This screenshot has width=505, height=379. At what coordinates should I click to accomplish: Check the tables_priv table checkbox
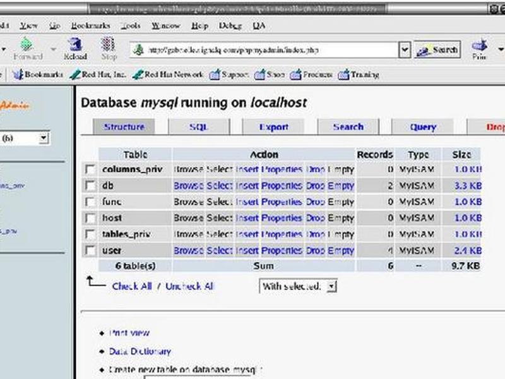pos(90,234)
